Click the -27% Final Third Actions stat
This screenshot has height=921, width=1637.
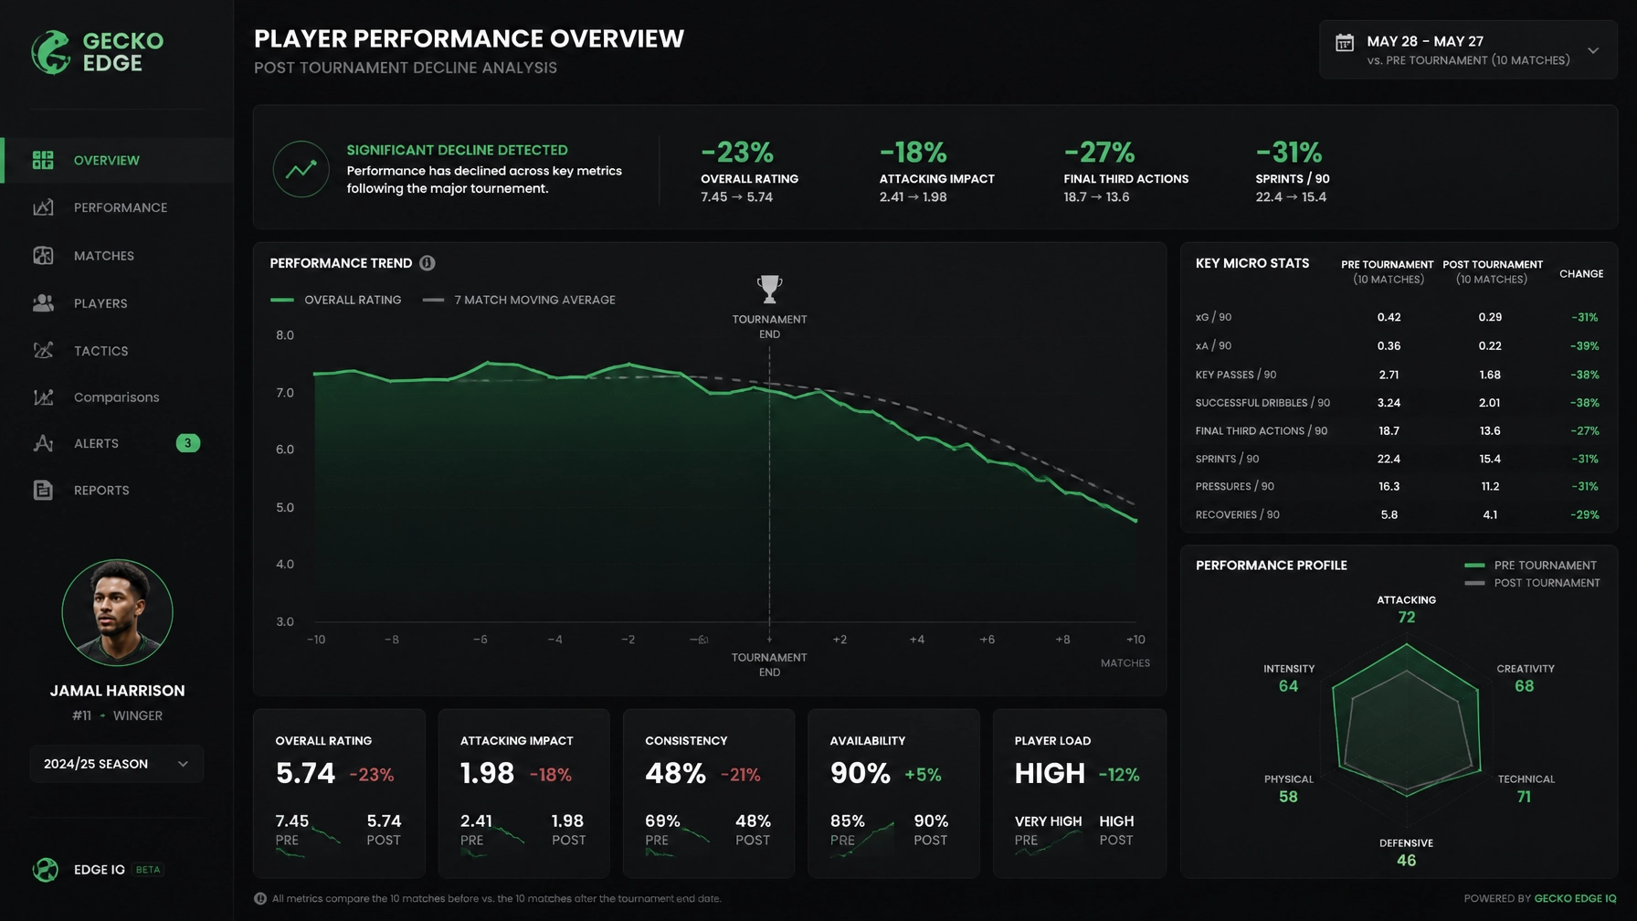(x=1125, y=172)
